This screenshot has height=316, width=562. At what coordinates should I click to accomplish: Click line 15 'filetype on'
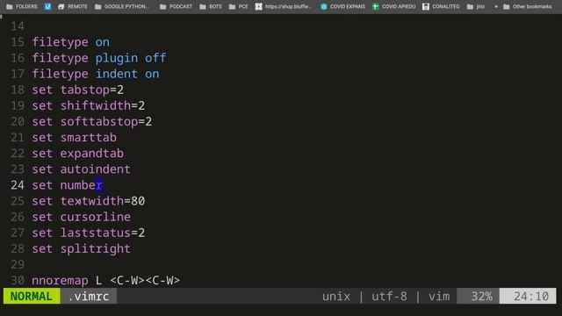point(70,42)
